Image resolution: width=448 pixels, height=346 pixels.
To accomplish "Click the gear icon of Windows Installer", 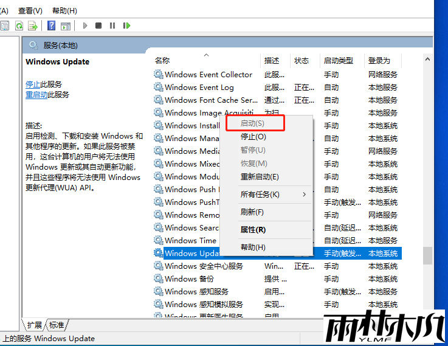I will (x=158, y=125).
